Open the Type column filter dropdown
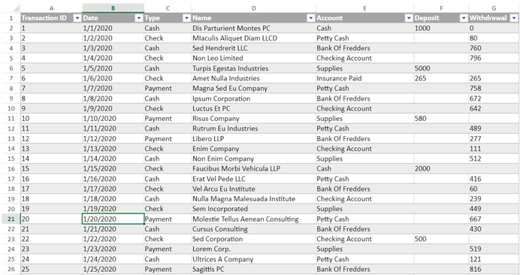520x275 pixels. (186, 18)
